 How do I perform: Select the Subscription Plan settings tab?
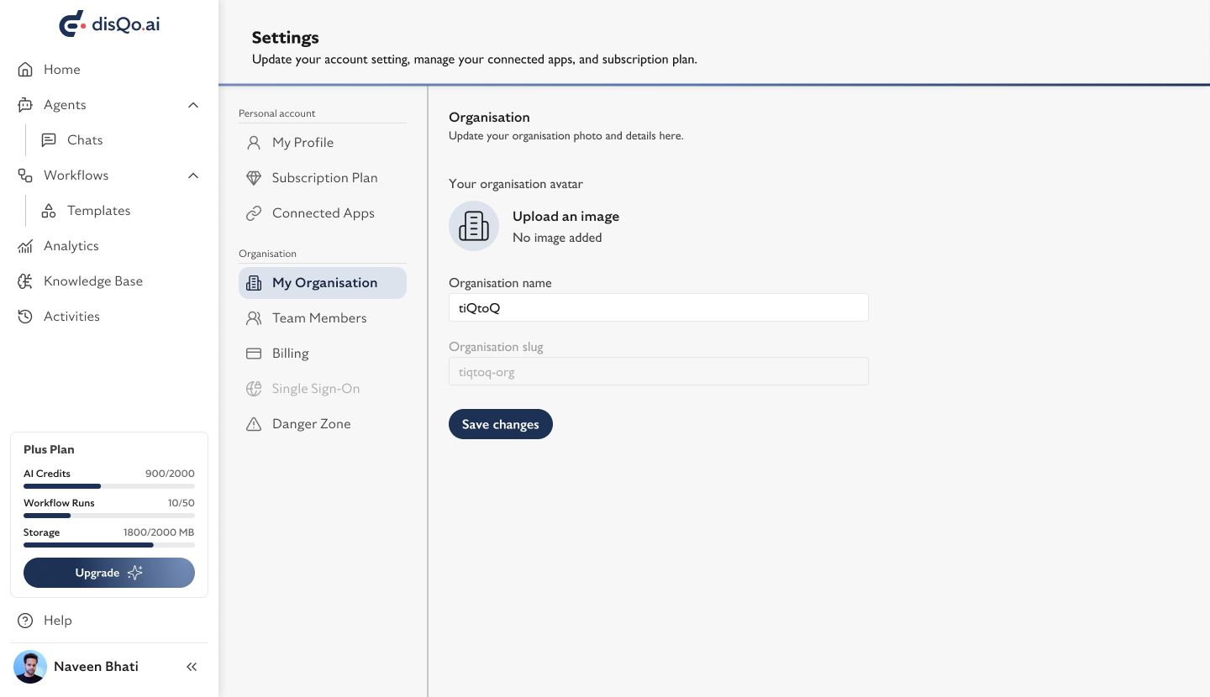[323, 178]
